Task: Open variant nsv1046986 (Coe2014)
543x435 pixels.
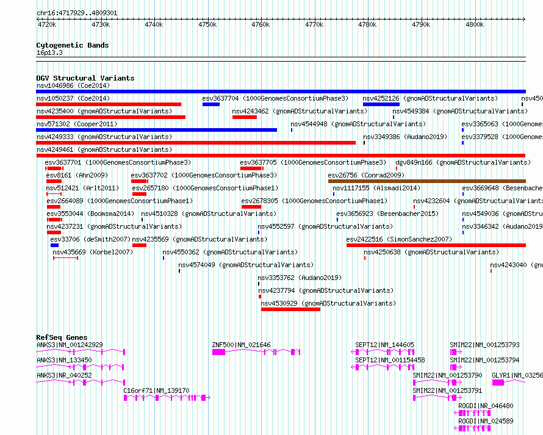Action: (x=73, y=85)
